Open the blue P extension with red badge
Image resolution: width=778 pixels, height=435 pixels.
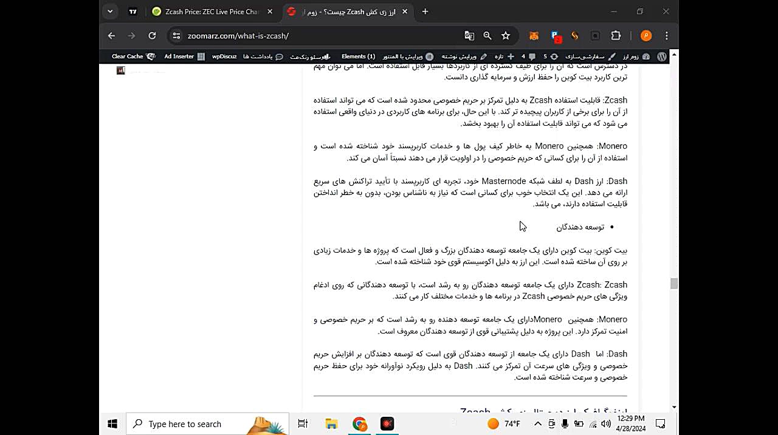pos(556,36)
